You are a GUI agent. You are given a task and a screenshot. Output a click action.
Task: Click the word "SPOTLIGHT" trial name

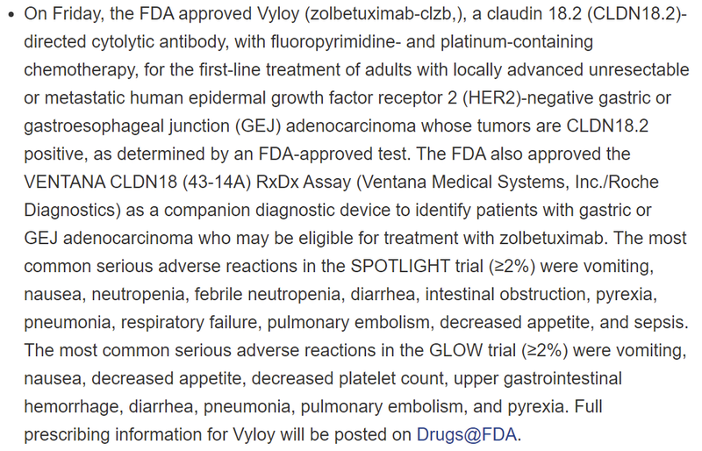(x=405, y=268)
